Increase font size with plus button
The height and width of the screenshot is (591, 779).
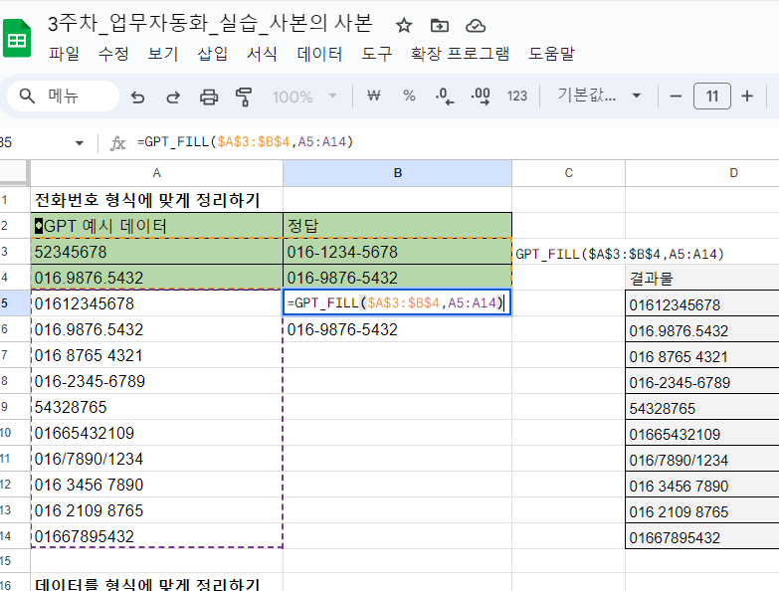click(747, 96)
